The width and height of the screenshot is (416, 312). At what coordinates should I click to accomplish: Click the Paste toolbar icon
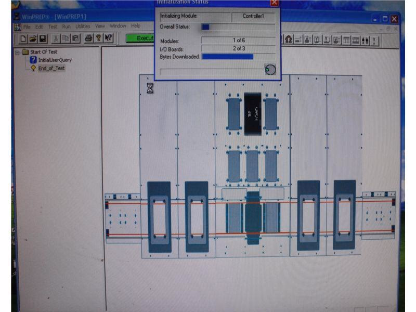[75, 38]
